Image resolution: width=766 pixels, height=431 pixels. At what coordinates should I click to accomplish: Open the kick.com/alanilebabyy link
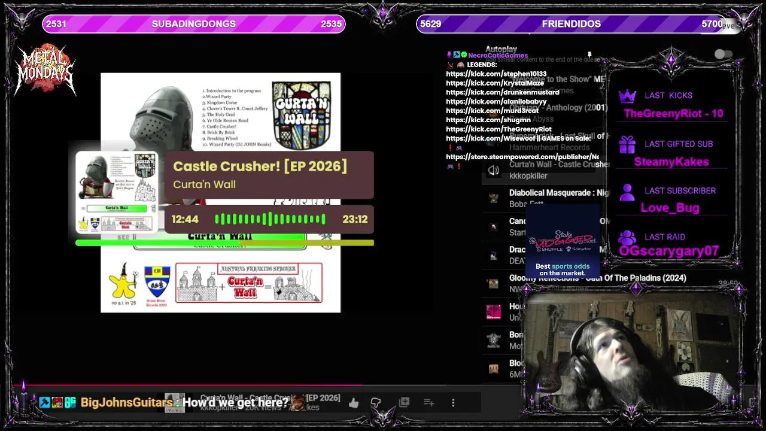point(496,102)
